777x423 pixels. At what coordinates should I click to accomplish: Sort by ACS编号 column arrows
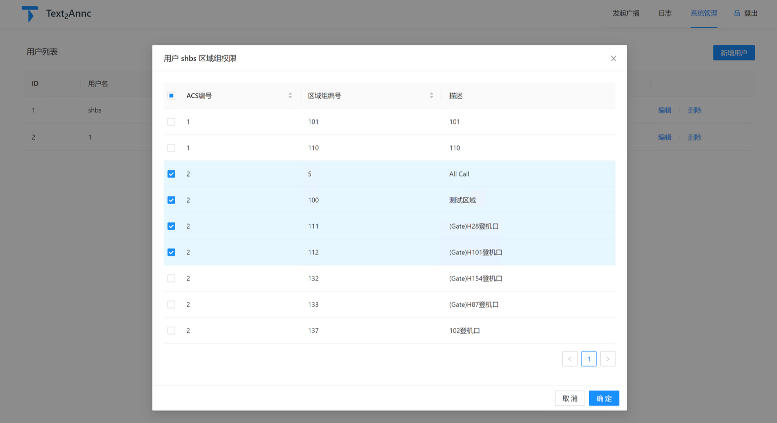(290, 96)
